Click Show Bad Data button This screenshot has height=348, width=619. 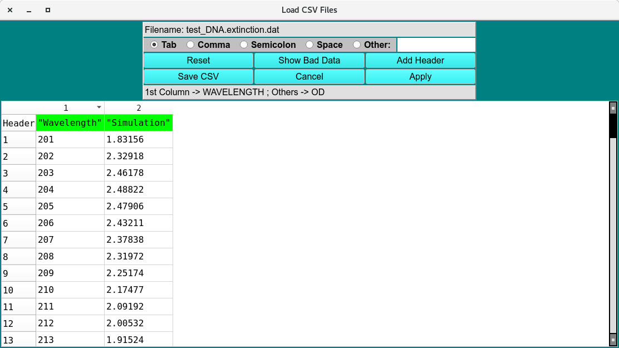tap(309, 60)
